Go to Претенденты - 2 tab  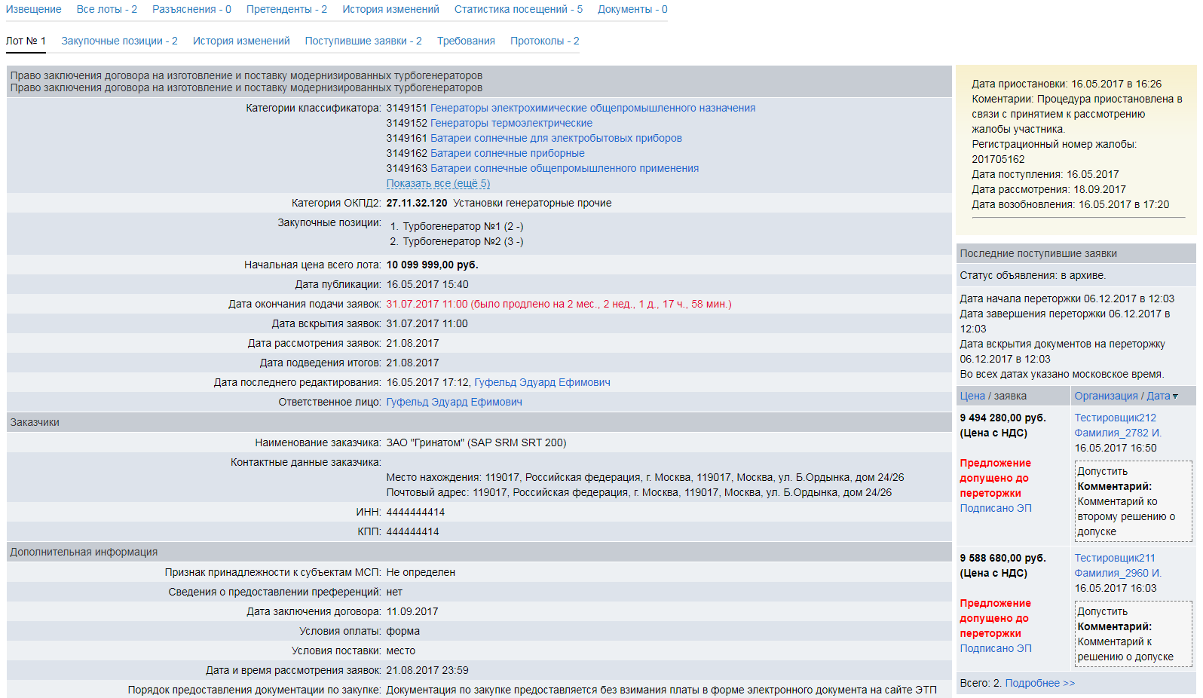pyautogui.click(x=286, y=10)
